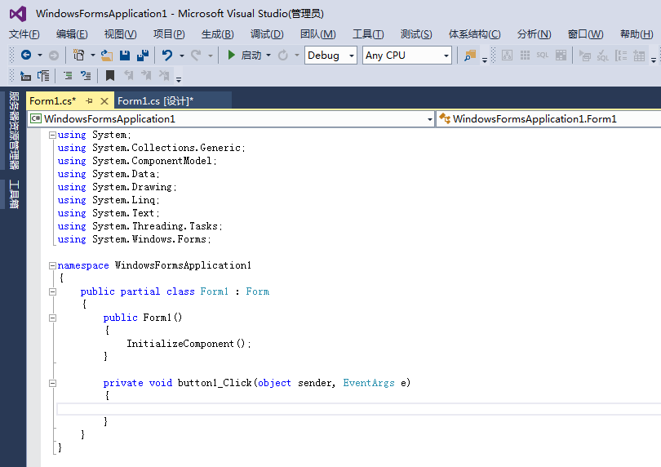Open the Debug configuration dropdown
This screenshot has width=661, height=467.
tap(330, 56)
